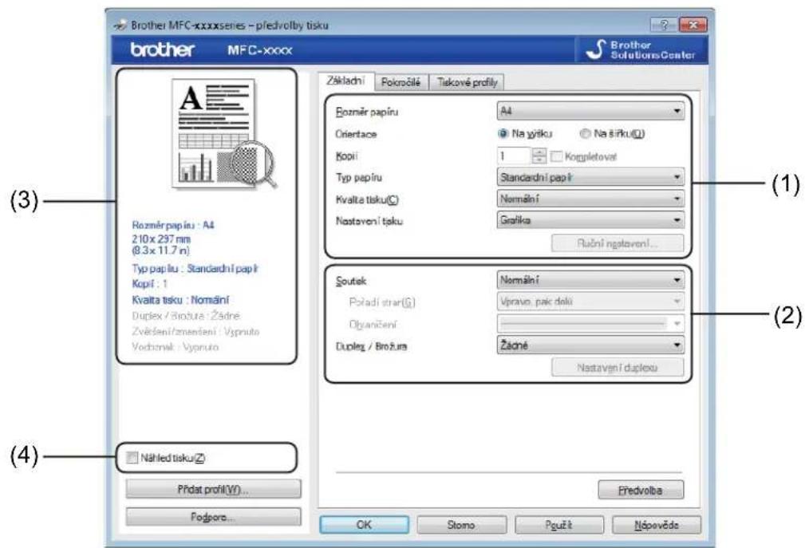Click the Předvolba button
This screenshot has width=805, height=548.
click(641, 490)
